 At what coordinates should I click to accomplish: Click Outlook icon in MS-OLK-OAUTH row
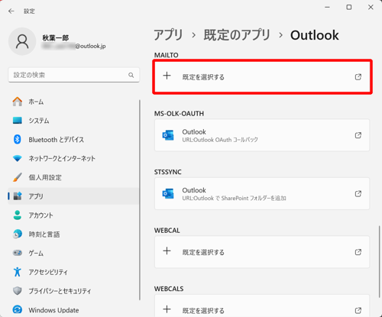tap(168, 135)
